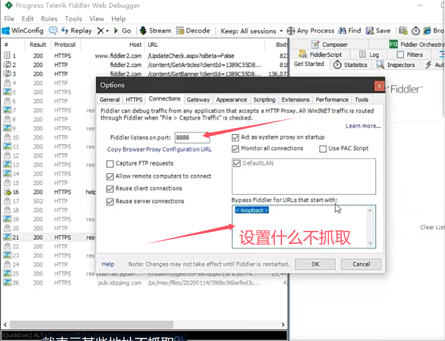Click the QuickExec command box
This screenshot has height=341, width=445.
144,335
